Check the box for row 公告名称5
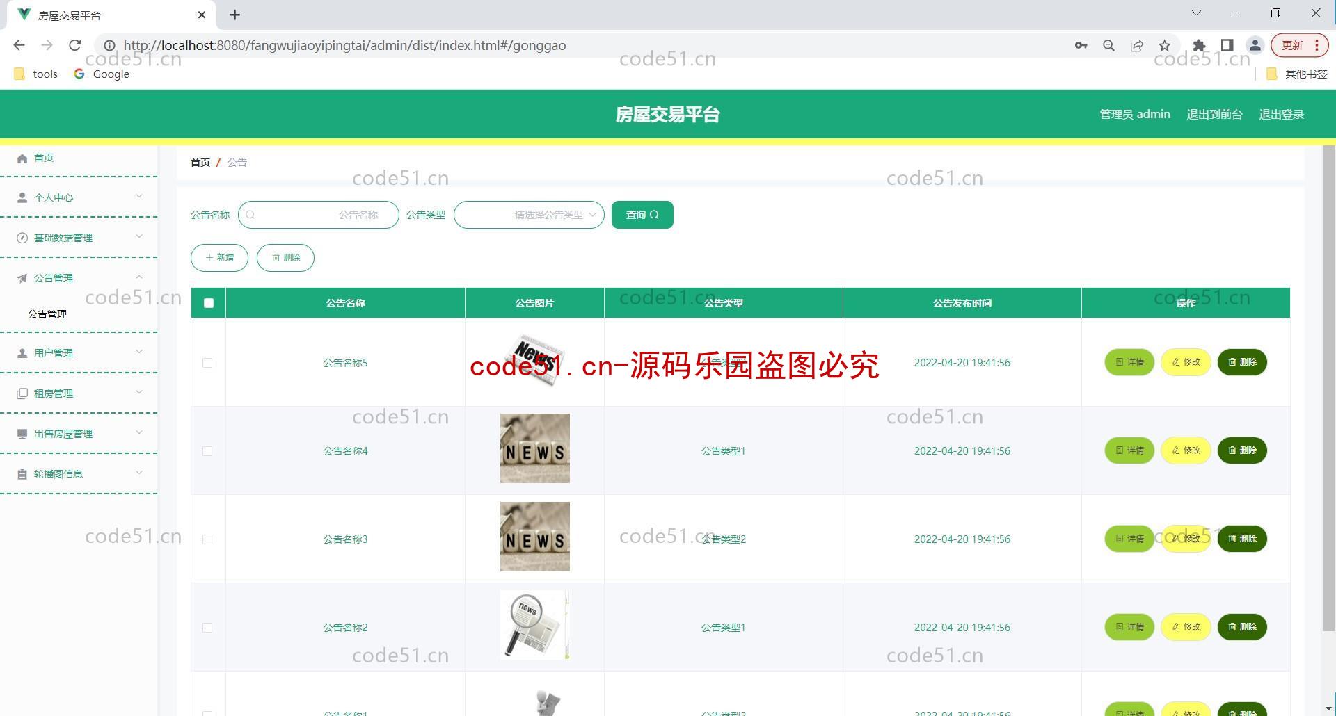This screenshot has height=716, width=1336. pos(207,363)
